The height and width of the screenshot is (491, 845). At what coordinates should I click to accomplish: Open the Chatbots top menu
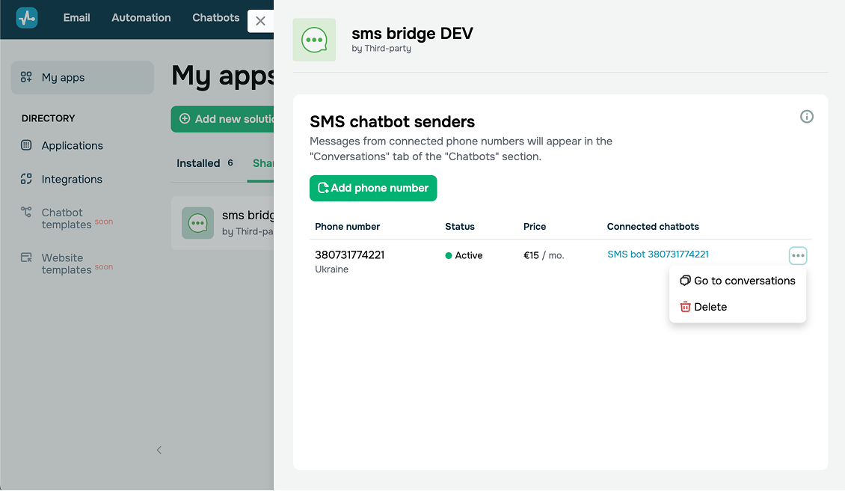(x=215, y=17)
